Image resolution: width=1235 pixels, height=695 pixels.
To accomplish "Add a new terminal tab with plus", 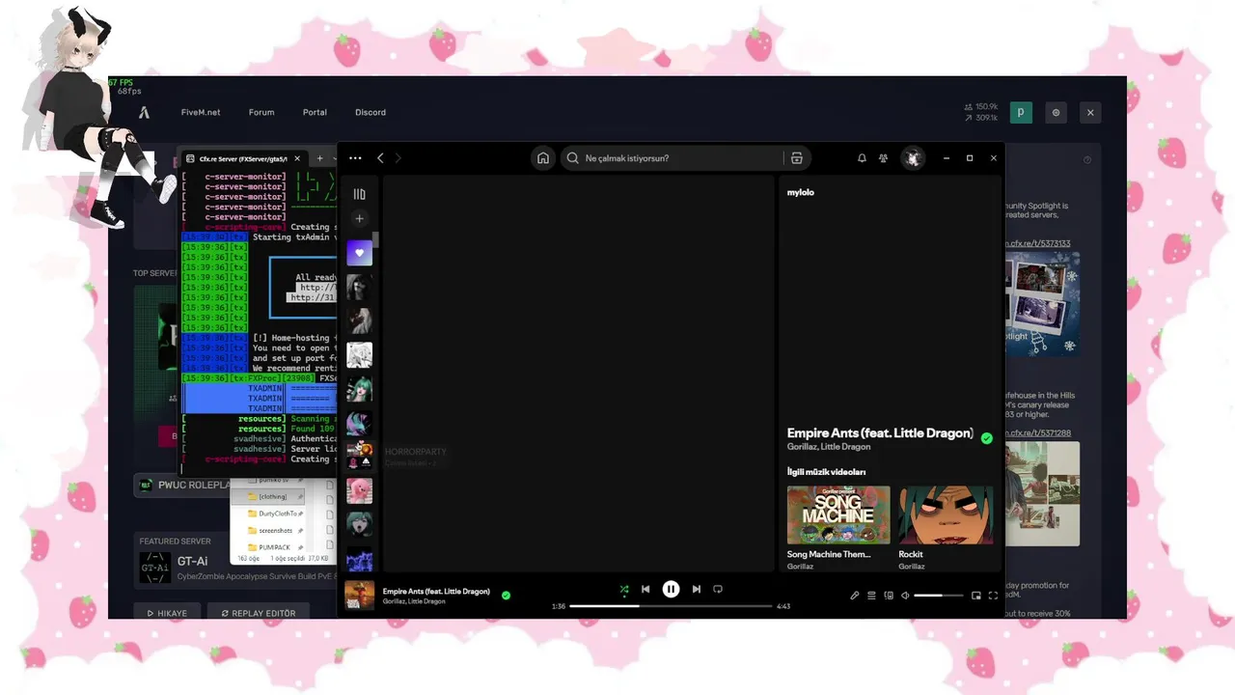I will [320, 158].
